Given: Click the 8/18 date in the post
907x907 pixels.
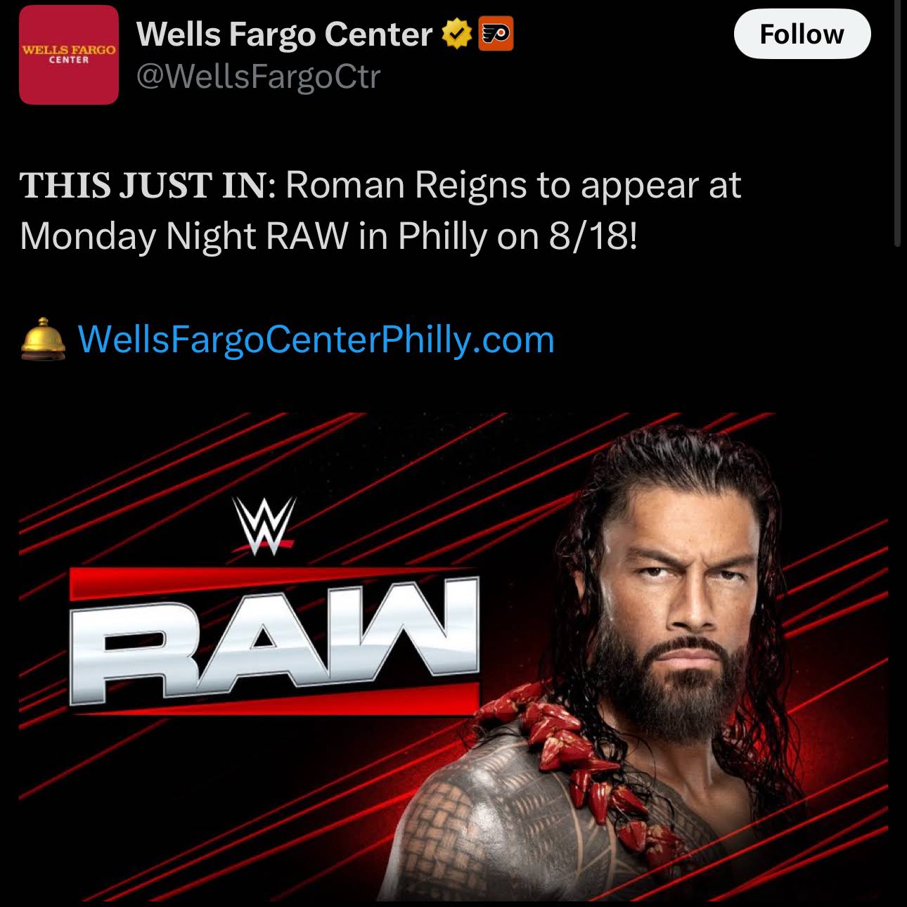Looking at the screenshot, I should tap(593, 237).
